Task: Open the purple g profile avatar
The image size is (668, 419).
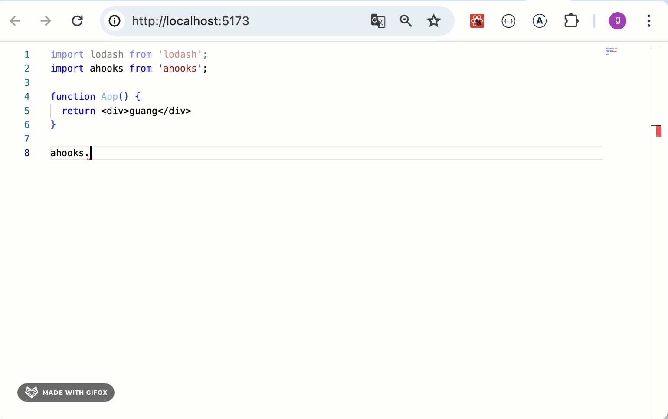Action: click(x=617, y=21)
